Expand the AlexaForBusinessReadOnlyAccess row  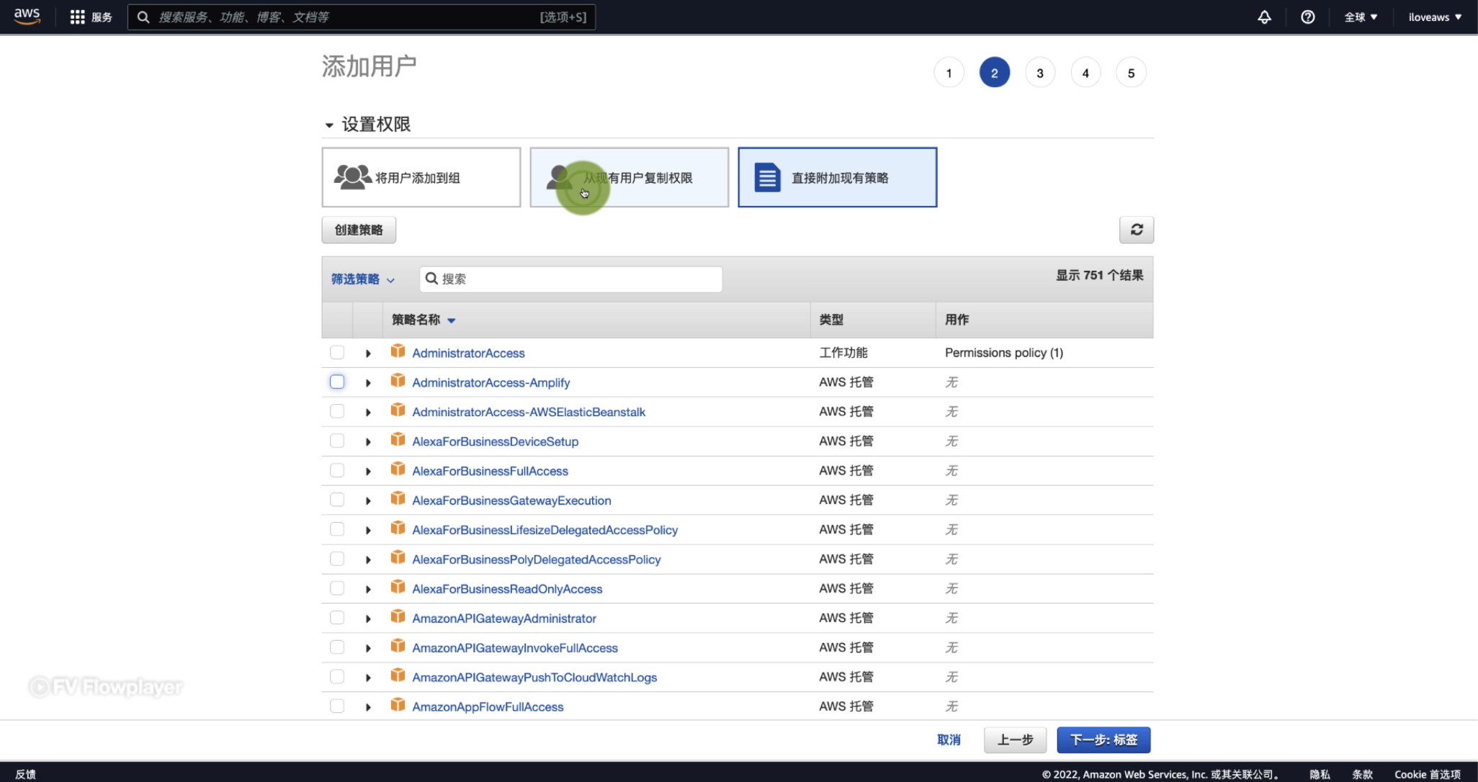pyautogui.click(x=368, y=590)
